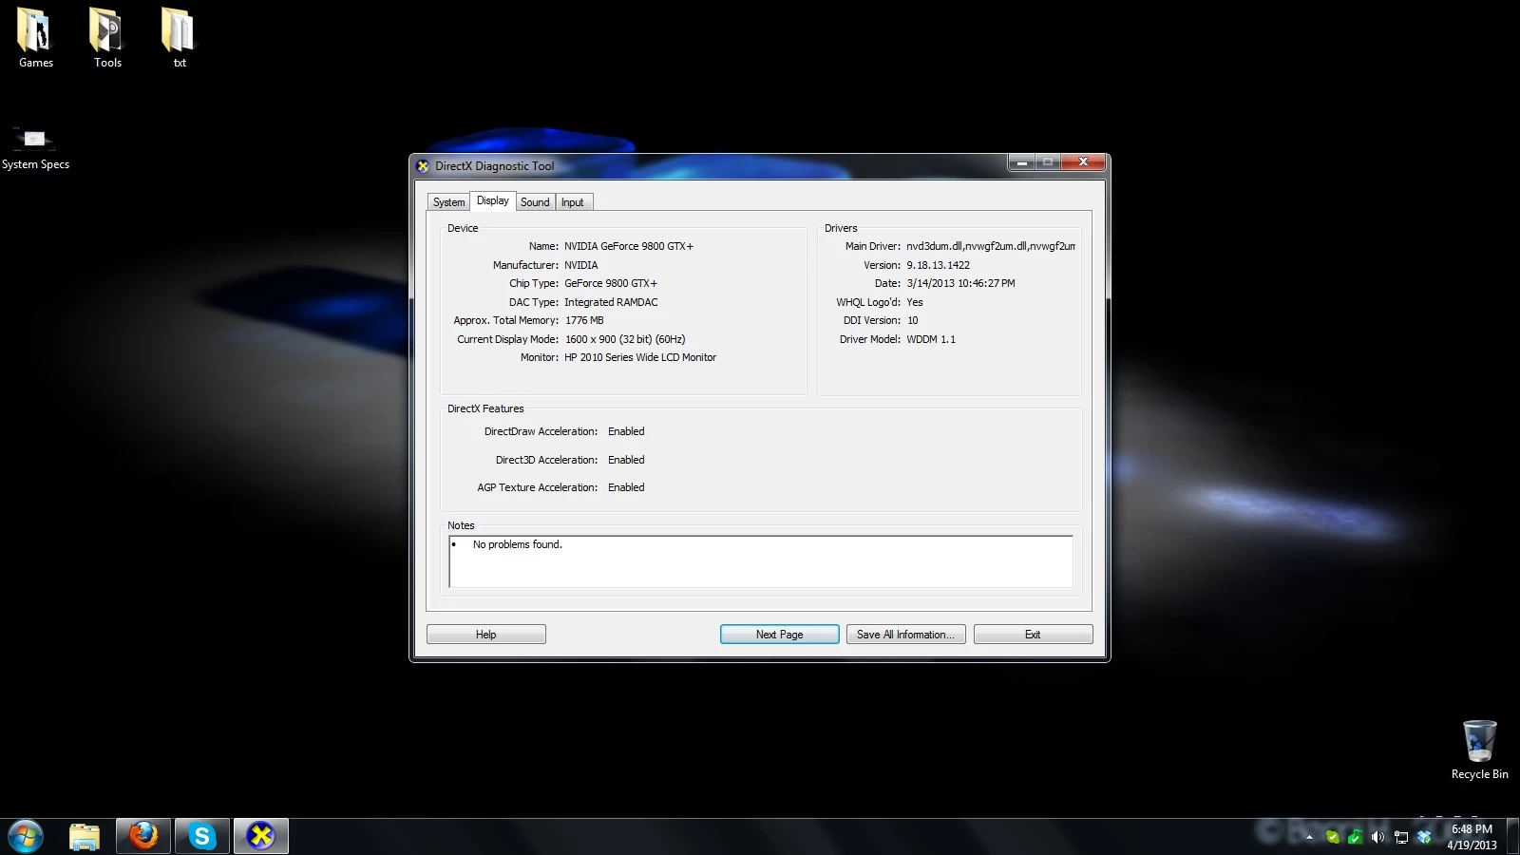The width and height of the screenshot is (1520, 855).
Task: Open Firefox from the taskbar
Action: point(143,836)
